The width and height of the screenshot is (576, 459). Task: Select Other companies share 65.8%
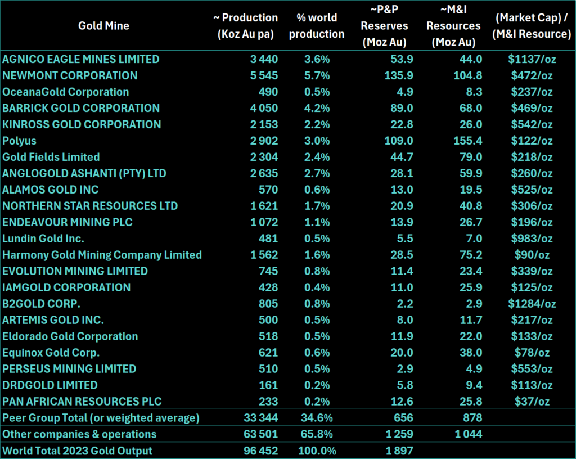tap(317, 434)
